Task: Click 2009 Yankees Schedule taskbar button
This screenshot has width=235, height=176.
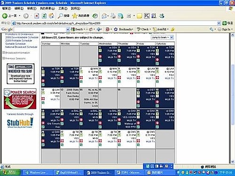Action: [99, 173]
